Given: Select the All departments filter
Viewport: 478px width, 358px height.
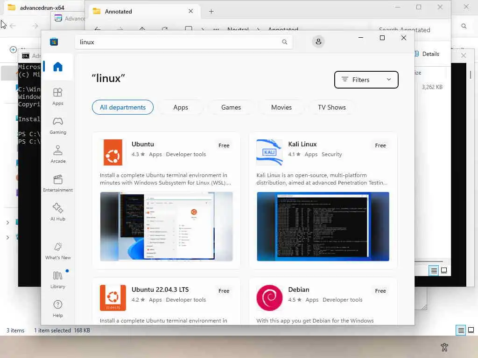Looking at the screenshot, I should coord(123,107).
